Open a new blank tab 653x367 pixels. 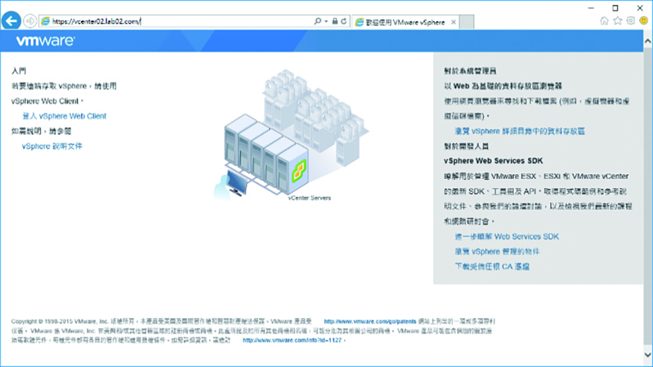467,22
